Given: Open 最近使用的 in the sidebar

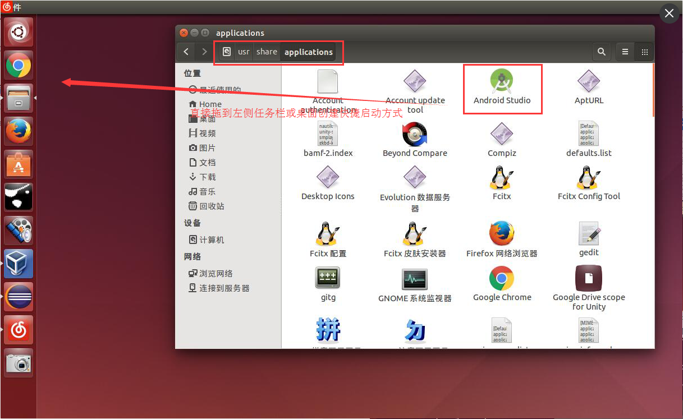Looking at the screenshot, I should pos(215,90).
